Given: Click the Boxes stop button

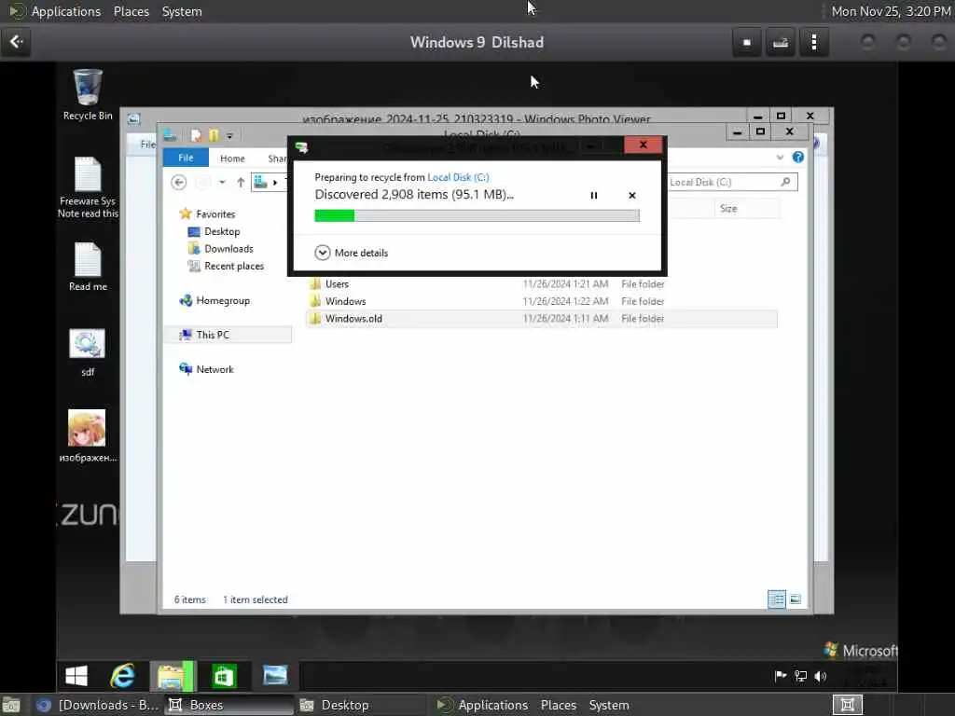Looking at the screenshot, I should point(747,43).
